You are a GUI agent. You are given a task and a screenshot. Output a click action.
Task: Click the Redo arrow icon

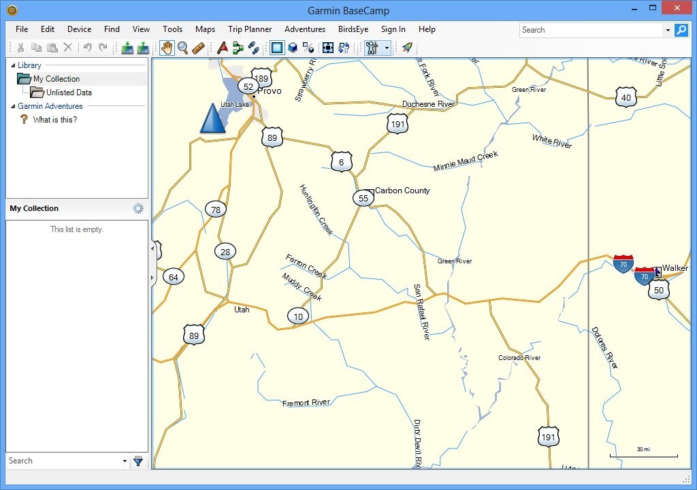pos(103,47)
